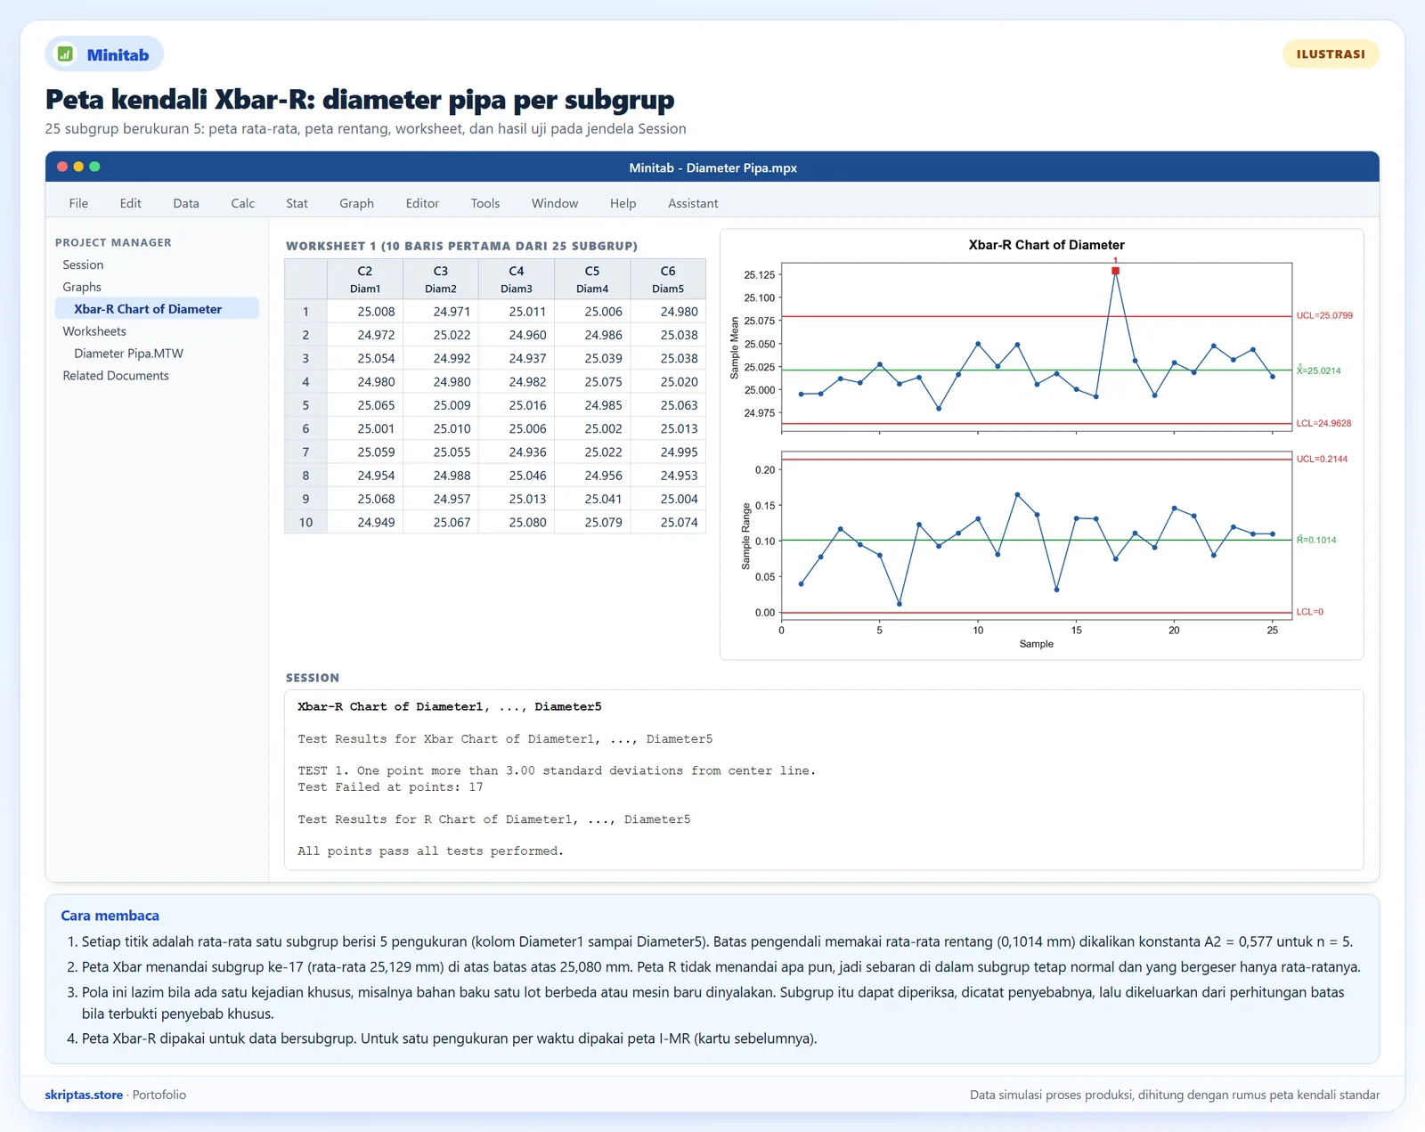Image resolution: width=1425 pixels, height=1132 pixels.
Task: Click Xbar-R Chart of Diameter chart title
Action: (1046, 245)
